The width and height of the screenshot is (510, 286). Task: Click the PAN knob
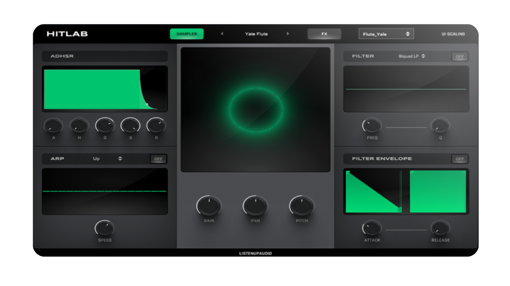point(255,206)
